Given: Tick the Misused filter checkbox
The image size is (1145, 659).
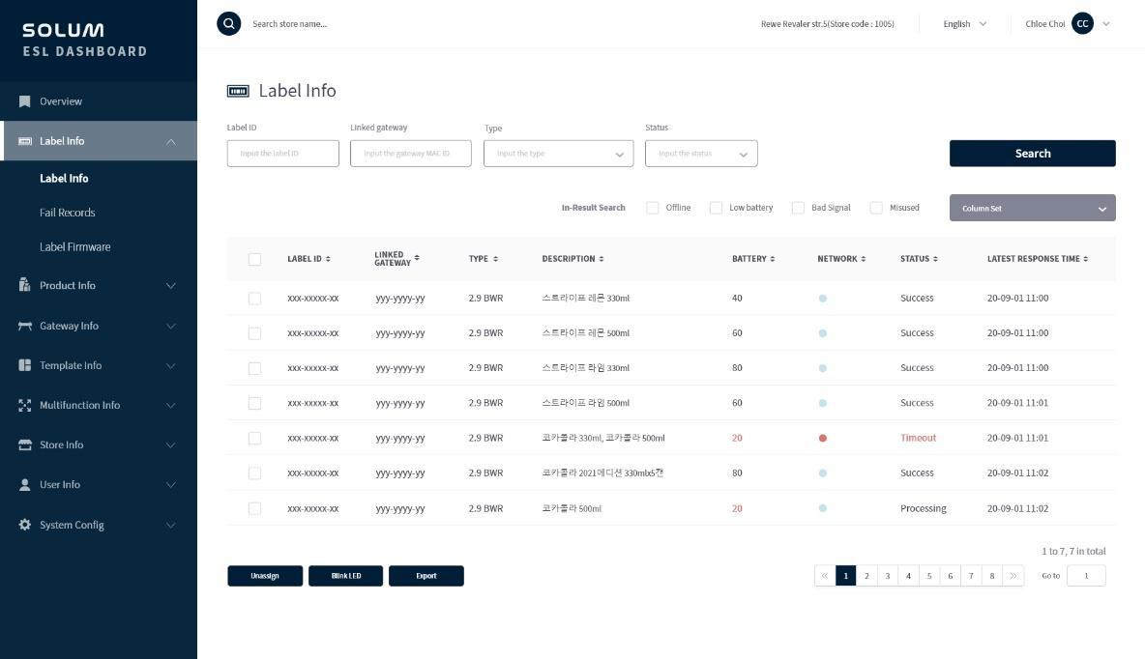Looking at the screenshot, I should [876, 208].
